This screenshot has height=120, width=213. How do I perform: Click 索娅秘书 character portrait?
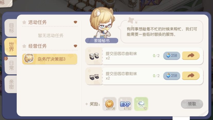coord(102,23)
